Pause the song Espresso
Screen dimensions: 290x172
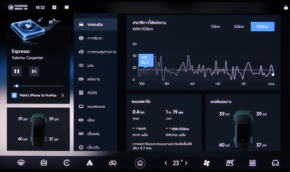[17, 71]
